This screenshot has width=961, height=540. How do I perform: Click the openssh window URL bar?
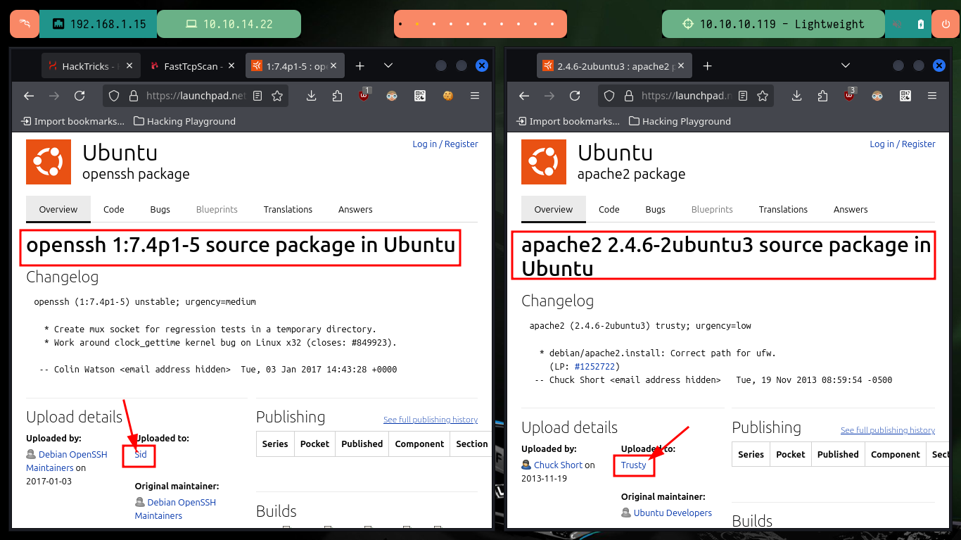(197, 96)
